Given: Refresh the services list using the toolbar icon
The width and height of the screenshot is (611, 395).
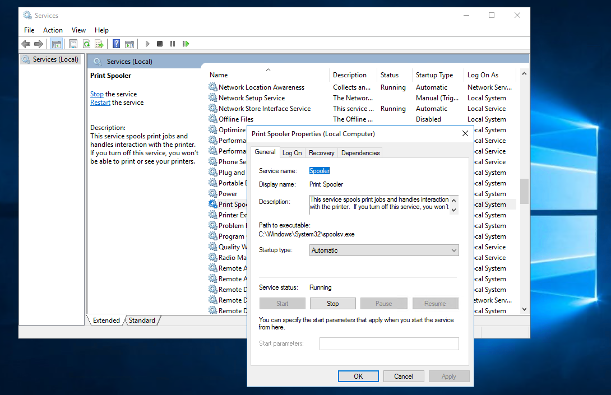Looking at the screenshot, I should click(x=86, y=44).
